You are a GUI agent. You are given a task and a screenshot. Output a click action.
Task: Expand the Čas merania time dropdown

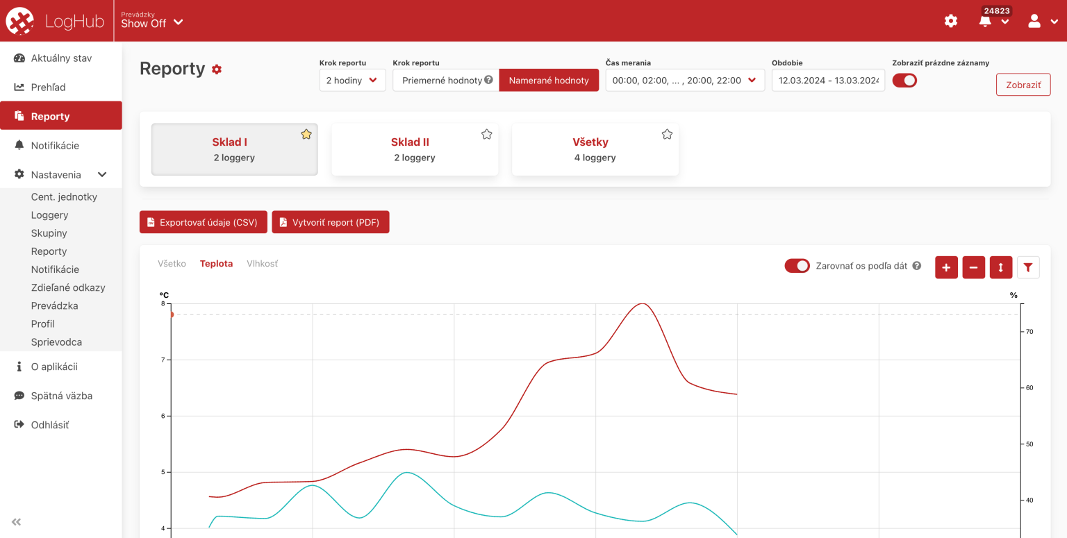(684, 81)
